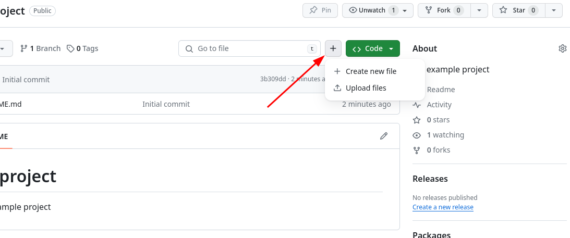The image size is (570, 238).
Task: Expand the Star lists dropdown arrow
Action: pyautogui.click(x=554, y=10)
